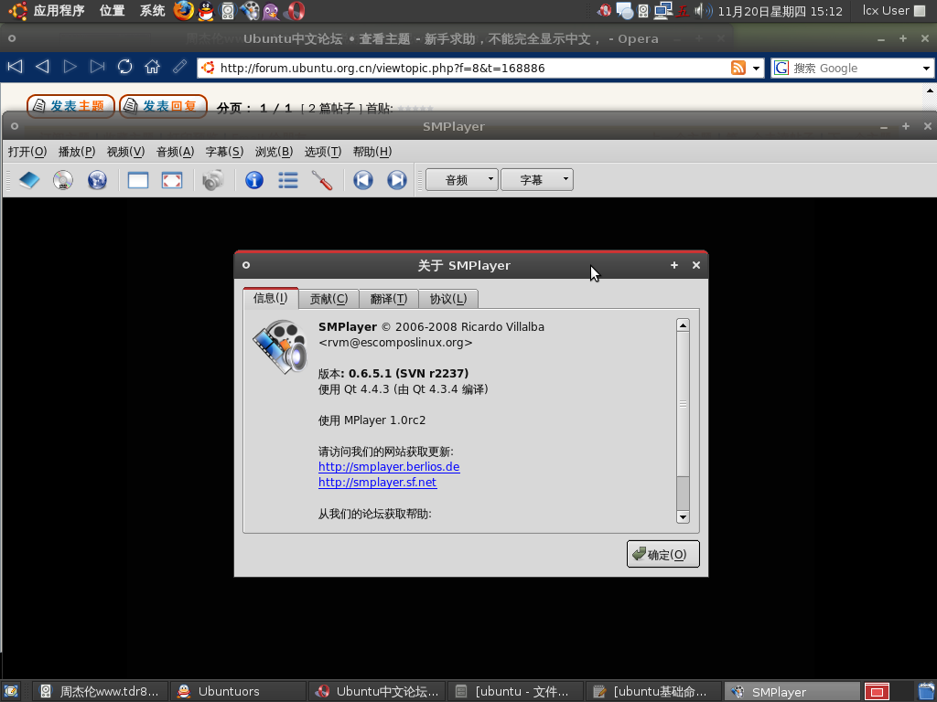Click the date and time clock in panel
Screen dimensions: 937x702
[x=780, y=11]
